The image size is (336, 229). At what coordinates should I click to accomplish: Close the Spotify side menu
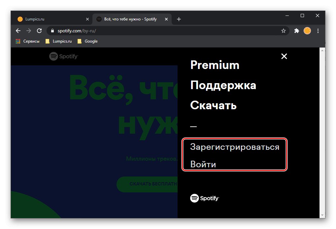284,56
